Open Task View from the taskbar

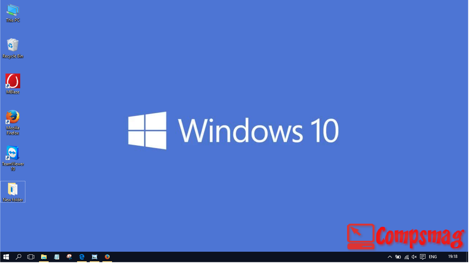[31, 257]
